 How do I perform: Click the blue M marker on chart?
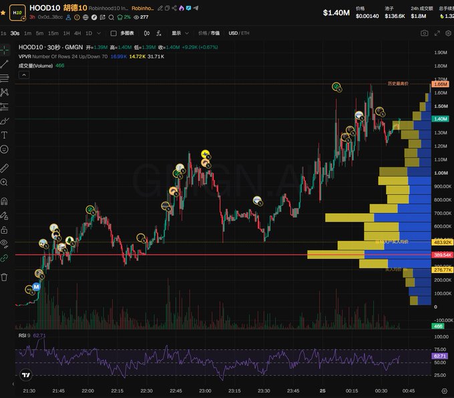[x=36, y=286]
